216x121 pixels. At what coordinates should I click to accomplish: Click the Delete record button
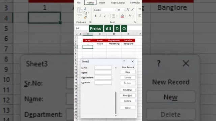pos(128,78)
